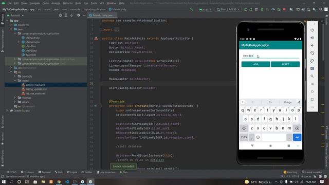Click emulator Back triangle button
This screenshot has width=329, height=185.
point(312,84)
